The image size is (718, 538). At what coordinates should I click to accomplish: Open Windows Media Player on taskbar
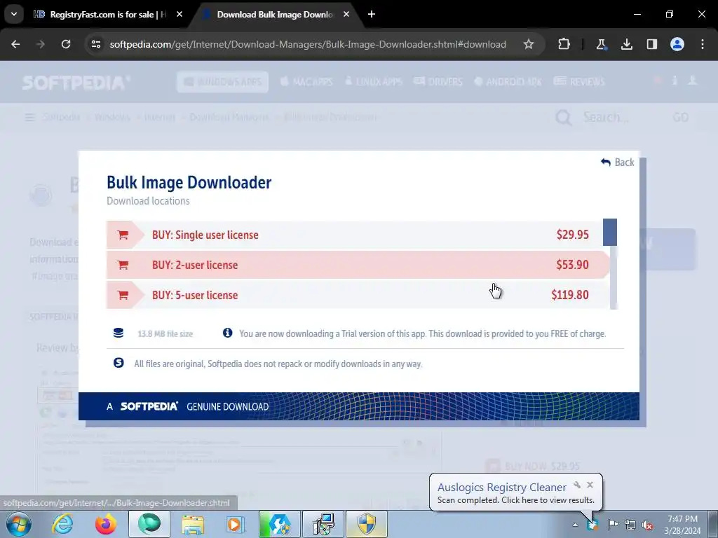coord(236,524)
